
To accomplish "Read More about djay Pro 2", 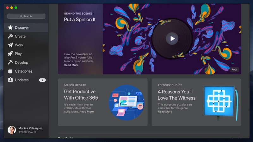I will [x=71, y=65].
